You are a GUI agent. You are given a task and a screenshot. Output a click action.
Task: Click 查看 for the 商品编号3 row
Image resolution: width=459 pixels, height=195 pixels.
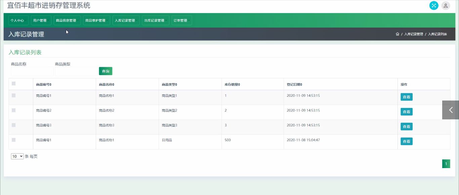[x=407, y=126]
